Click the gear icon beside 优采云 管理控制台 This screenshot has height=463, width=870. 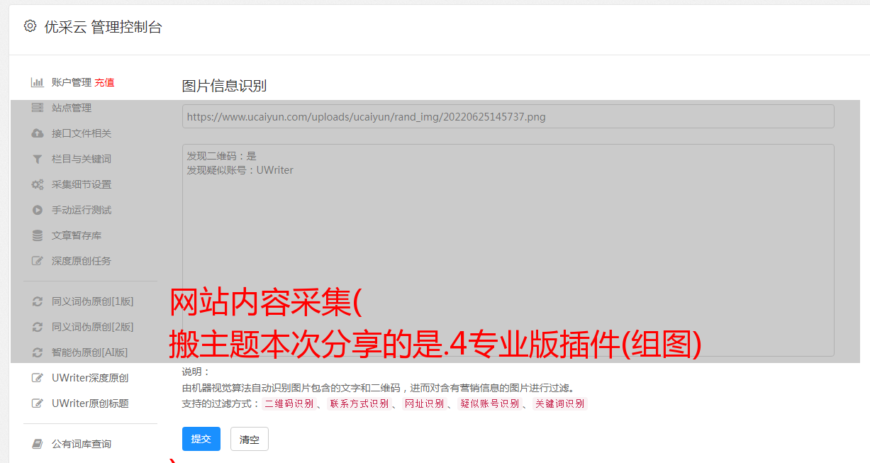[30, 26]
